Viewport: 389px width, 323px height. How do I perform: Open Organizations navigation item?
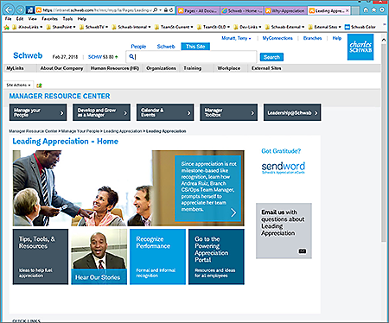161,68
